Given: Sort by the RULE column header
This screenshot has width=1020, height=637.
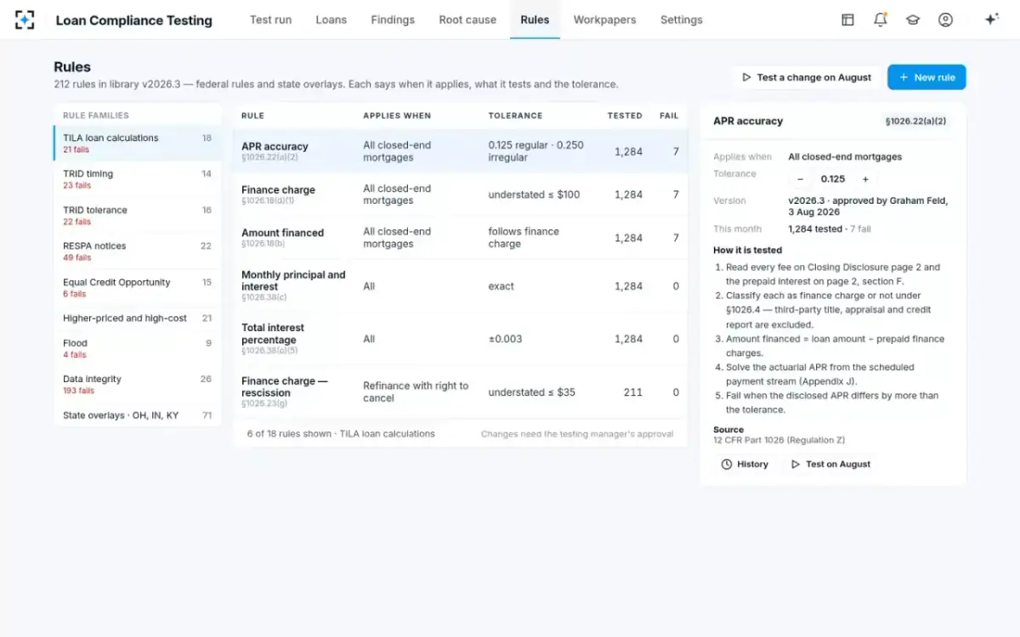Looking at the screenshot, I should (x=252, y=116).
